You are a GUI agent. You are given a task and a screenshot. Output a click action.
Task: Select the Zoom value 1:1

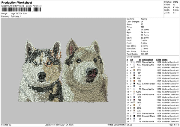pos(174,13)
